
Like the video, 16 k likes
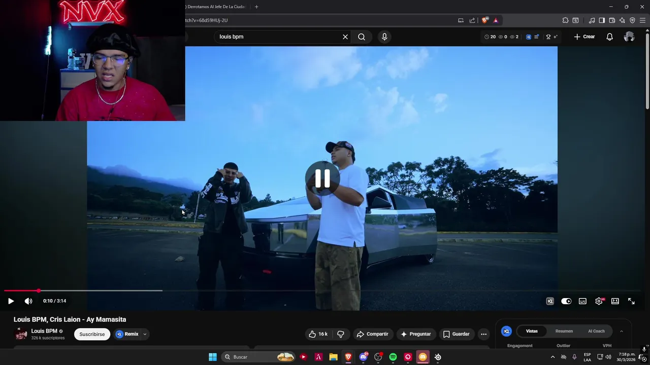(x=318, y=334)
